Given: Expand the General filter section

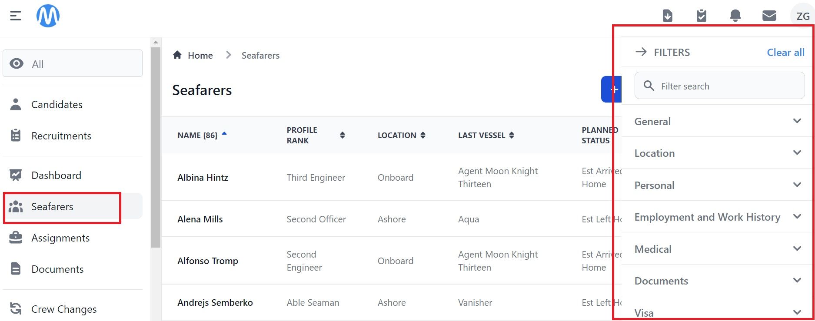Looking at the screenshot, I should pyautogui.click(x=717, y=121).
